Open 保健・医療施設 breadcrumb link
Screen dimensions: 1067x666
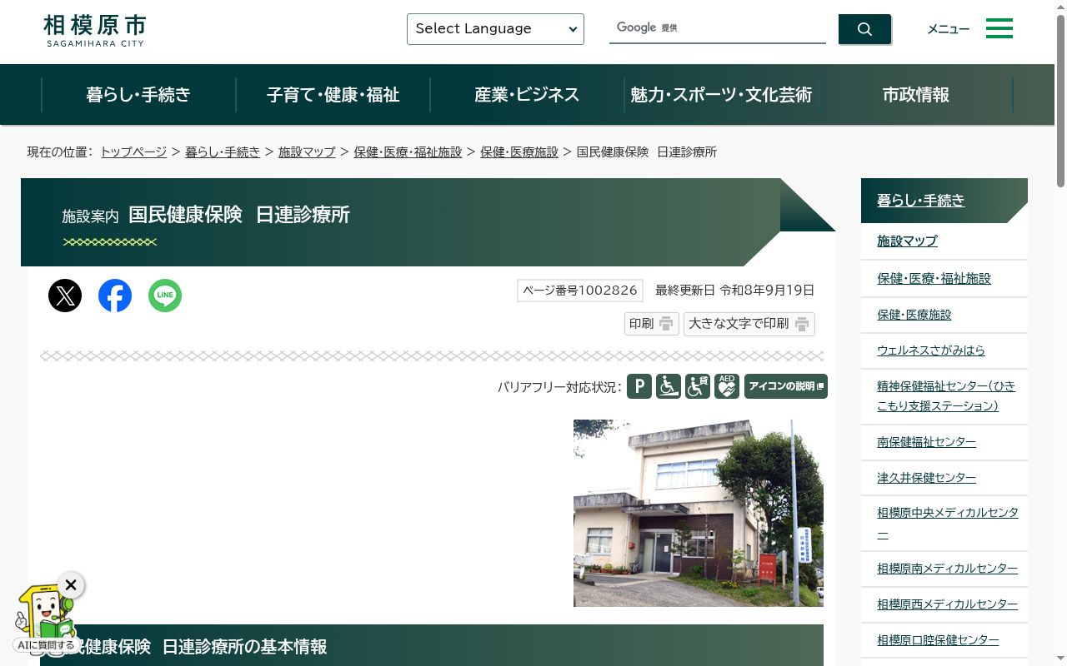[519, 152]
